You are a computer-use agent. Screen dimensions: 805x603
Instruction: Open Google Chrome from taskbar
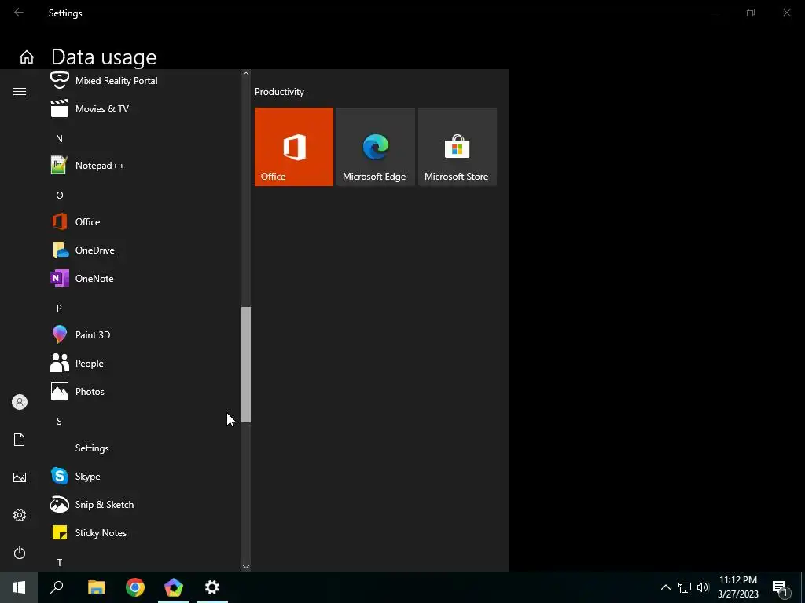coord(135,587)
